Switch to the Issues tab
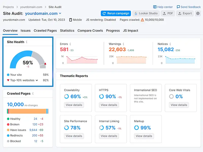 [26, 31]
